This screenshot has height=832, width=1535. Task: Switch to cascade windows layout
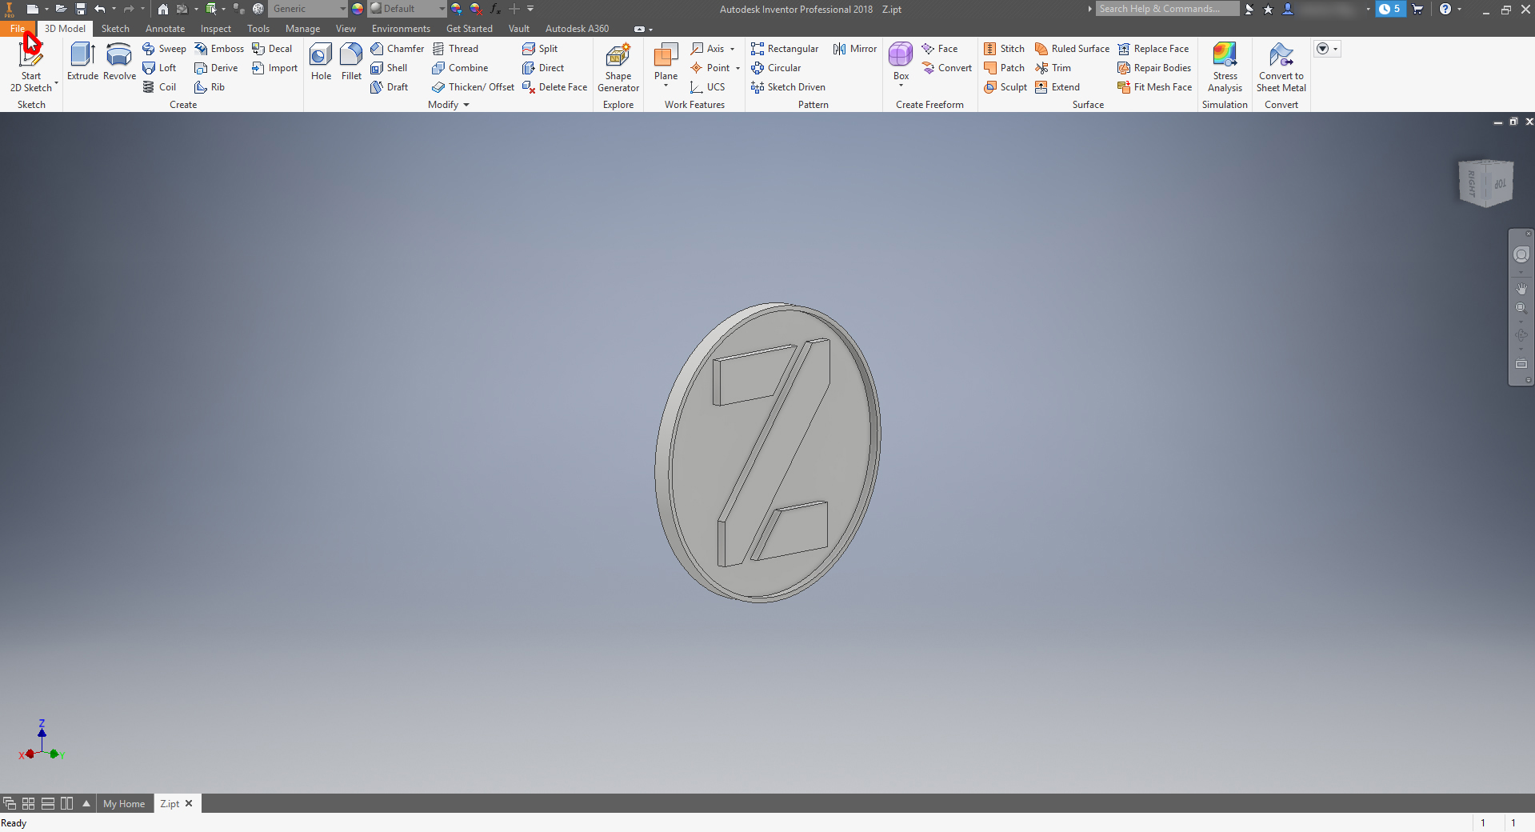click(10, 803)
